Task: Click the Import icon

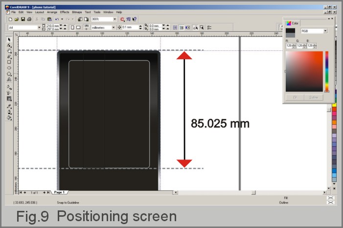Action: tap(80, 19)
